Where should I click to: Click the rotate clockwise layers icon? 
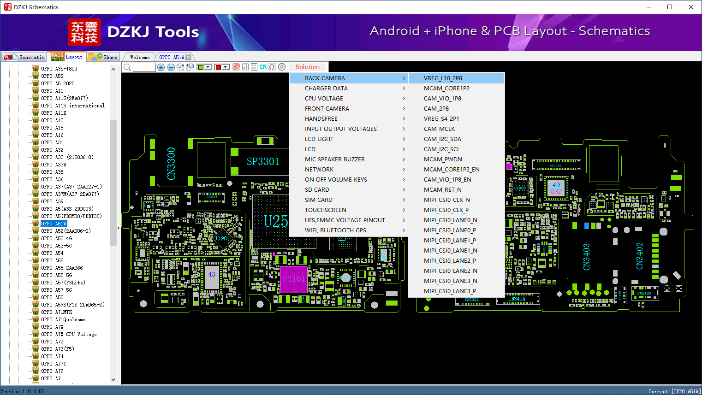coord(180,67)
